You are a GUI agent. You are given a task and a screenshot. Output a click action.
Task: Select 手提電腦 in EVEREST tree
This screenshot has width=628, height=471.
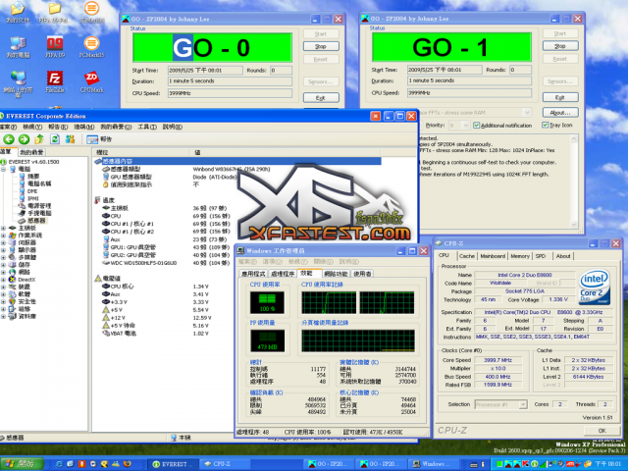pos(39,213)
